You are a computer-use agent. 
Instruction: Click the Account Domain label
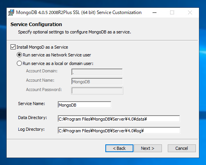point(42,71)
